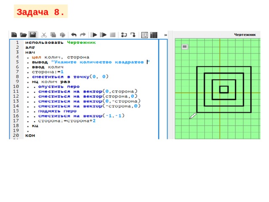Click the 'Задача 8.' heading
Viewport: 269px width, 202px height.
(41, 12)
